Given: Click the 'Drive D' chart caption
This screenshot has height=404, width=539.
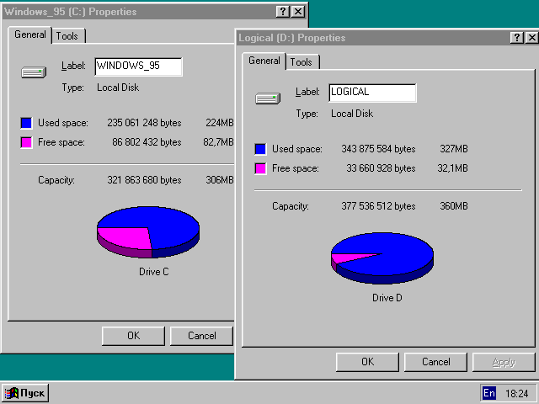Looking at the screenshot, I should pyautogui.click(x=387, y=297).
